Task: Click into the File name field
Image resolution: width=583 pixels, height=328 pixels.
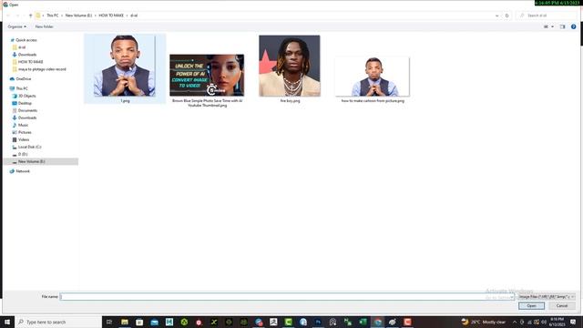Action: coord(287,297)
